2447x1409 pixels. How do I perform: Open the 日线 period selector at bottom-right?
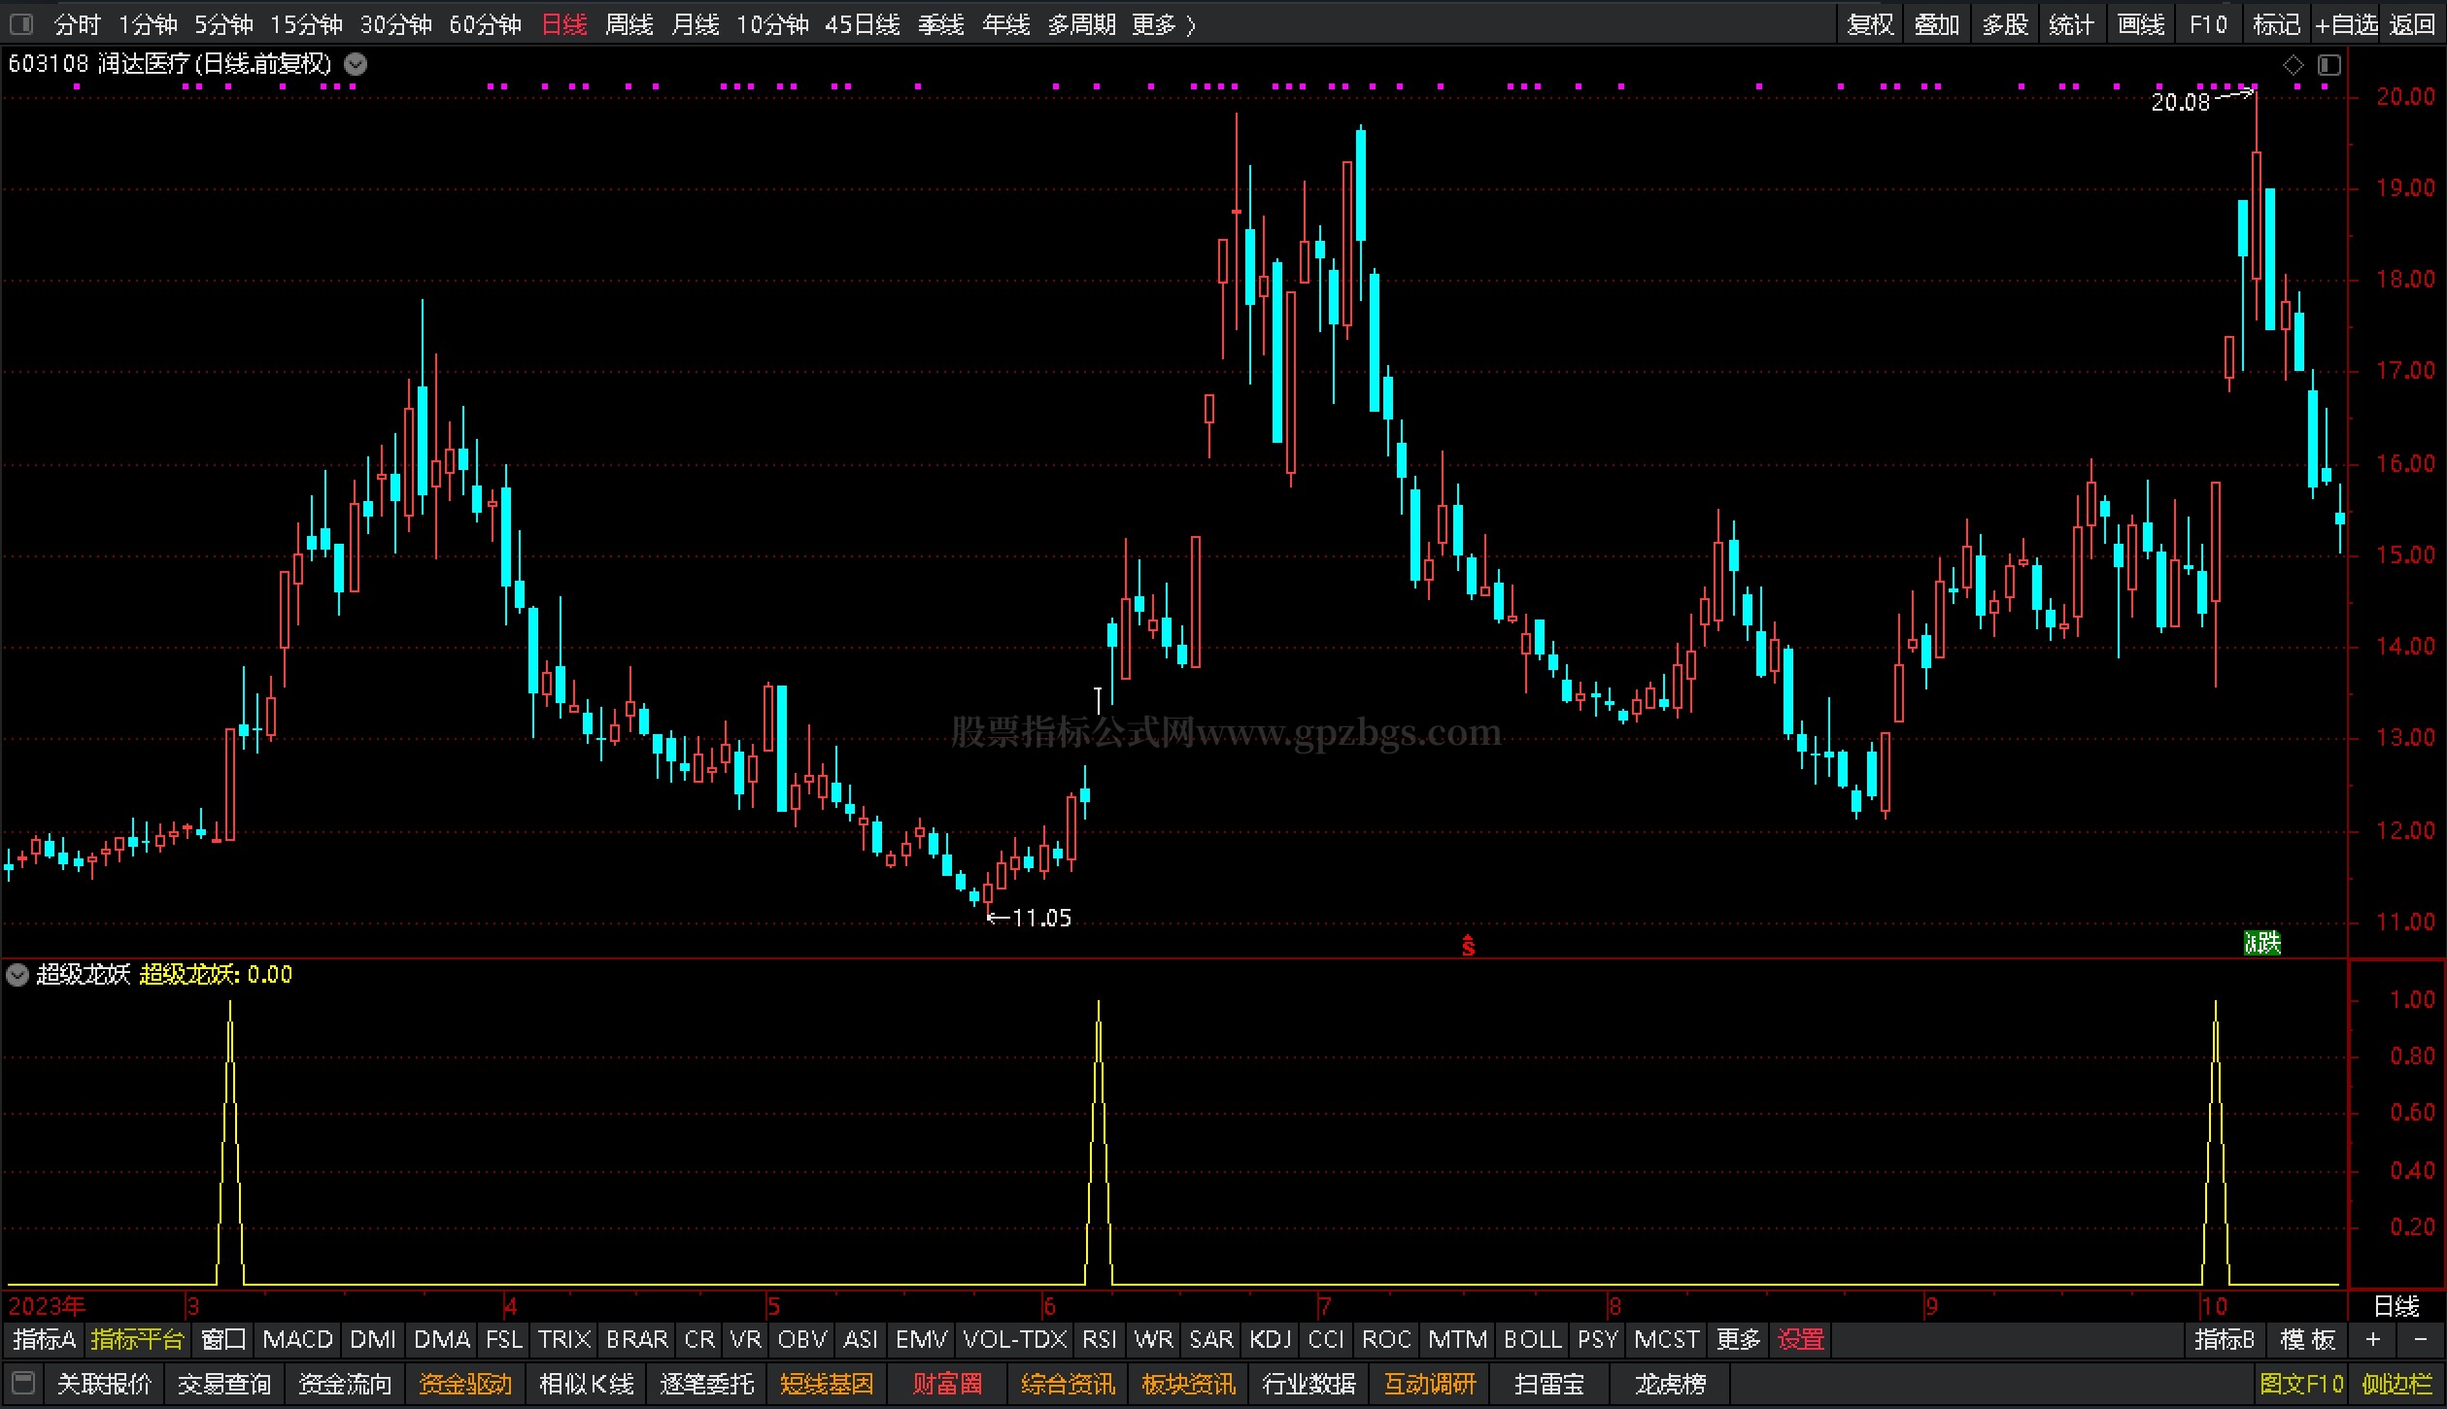pyautogui.click(x=2396, y=1306)
